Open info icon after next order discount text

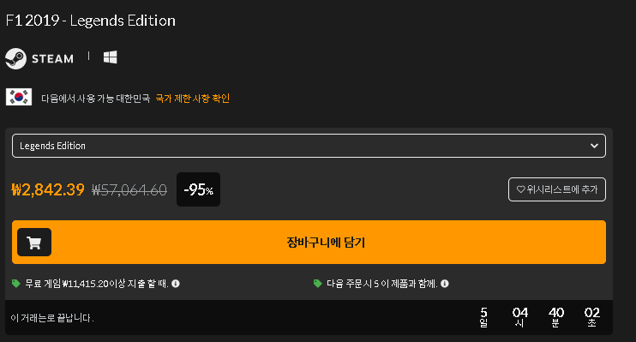(445, 283)
